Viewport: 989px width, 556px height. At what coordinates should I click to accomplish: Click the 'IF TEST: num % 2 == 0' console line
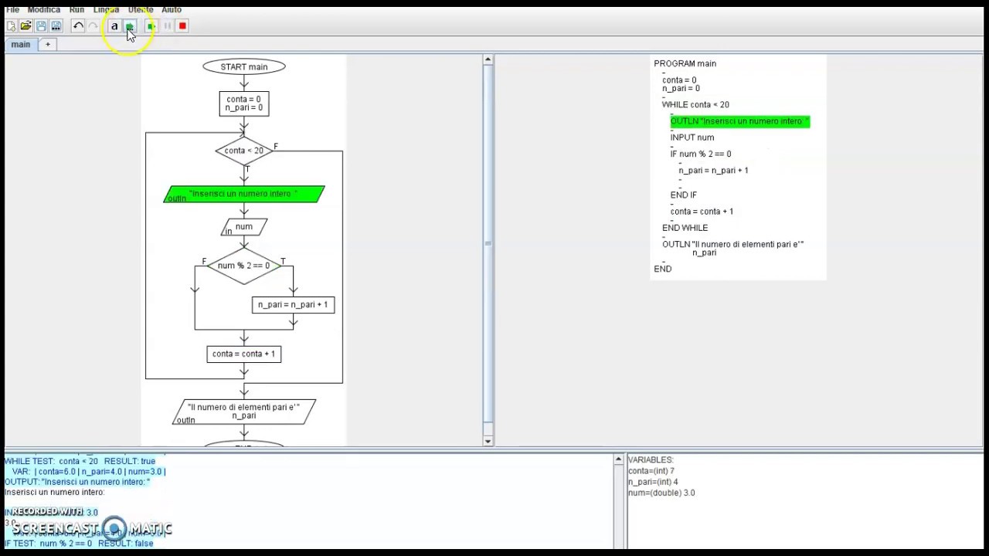click(x=79, y=544)
